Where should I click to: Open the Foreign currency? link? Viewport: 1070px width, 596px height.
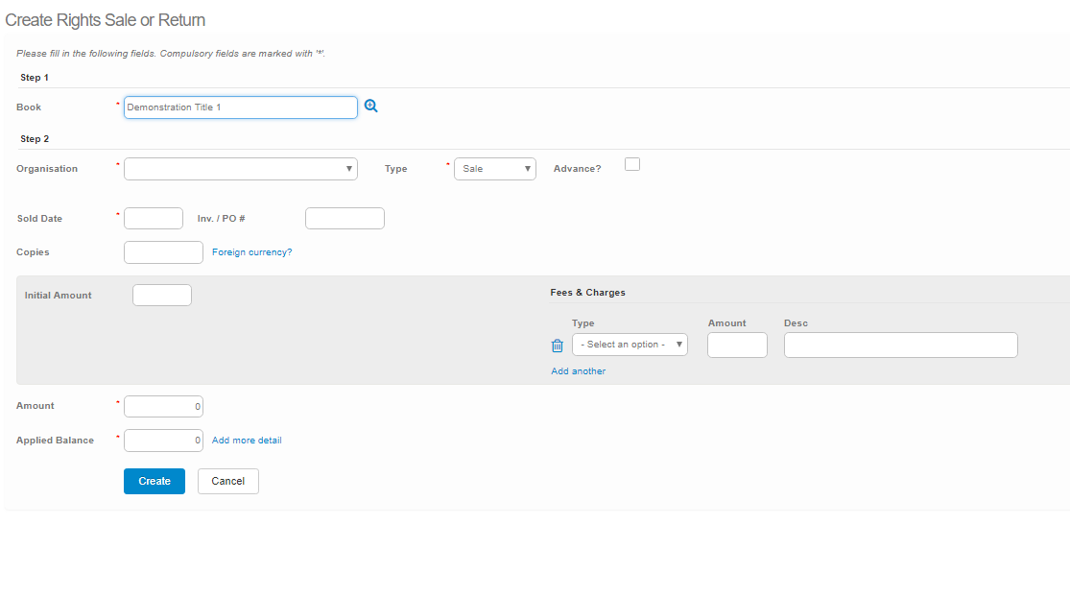[x=251, y=251]
